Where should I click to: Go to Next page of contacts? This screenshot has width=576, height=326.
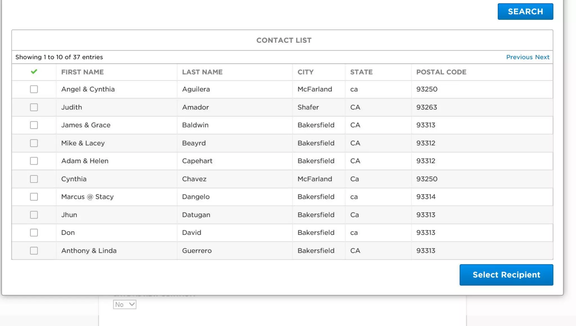[x=542, y=57]
